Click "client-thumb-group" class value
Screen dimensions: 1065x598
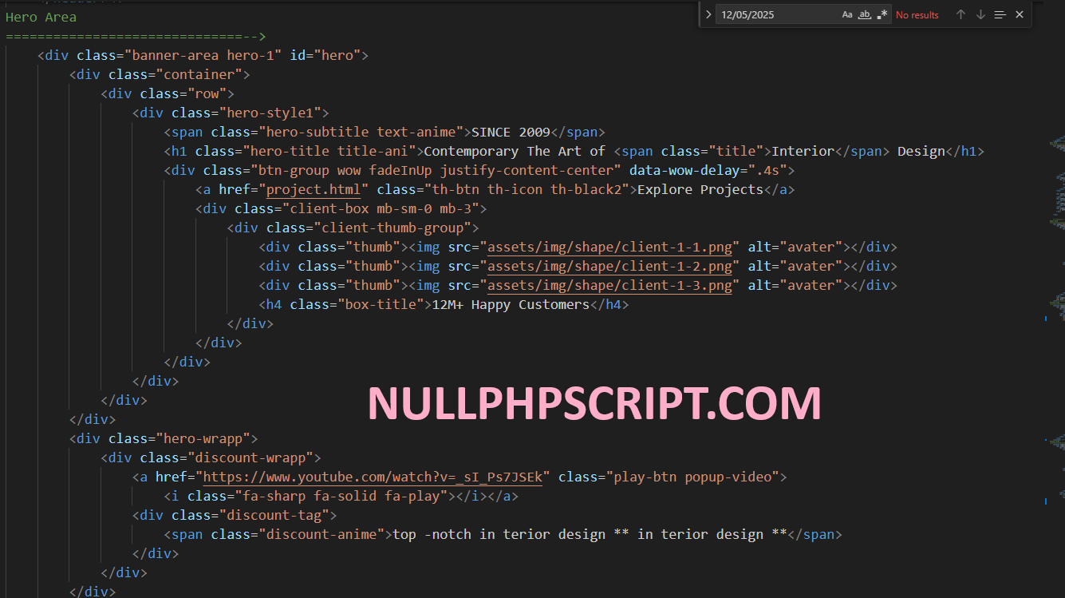click(392, 228)
